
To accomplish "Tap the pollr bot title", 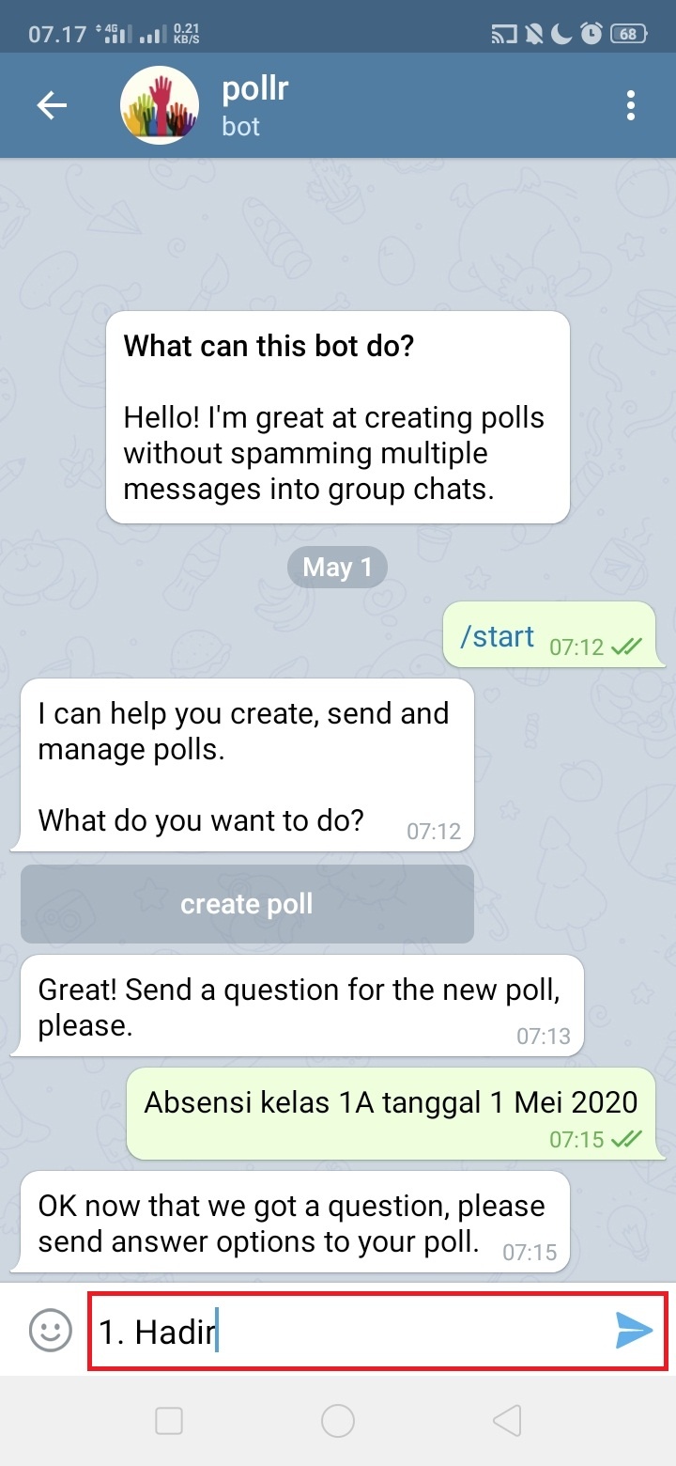I will tap(254, 90).
